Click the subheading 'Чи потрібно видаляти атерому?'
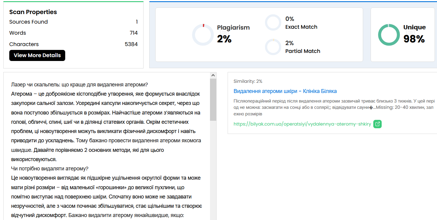 tap(50, 169)
